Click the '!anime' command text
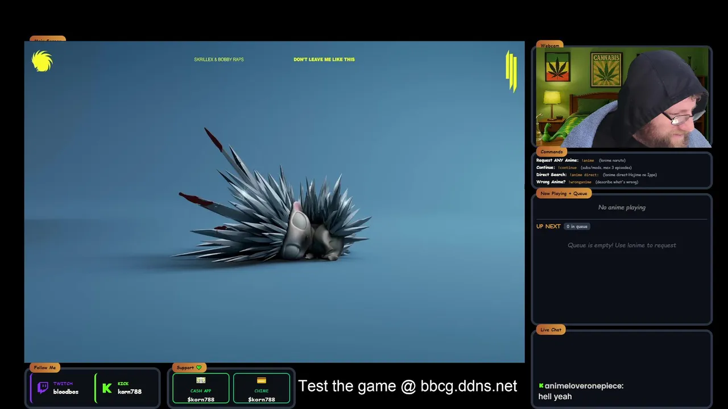The height and width of the screenshot is (409, 728). (x=588, y=160)
